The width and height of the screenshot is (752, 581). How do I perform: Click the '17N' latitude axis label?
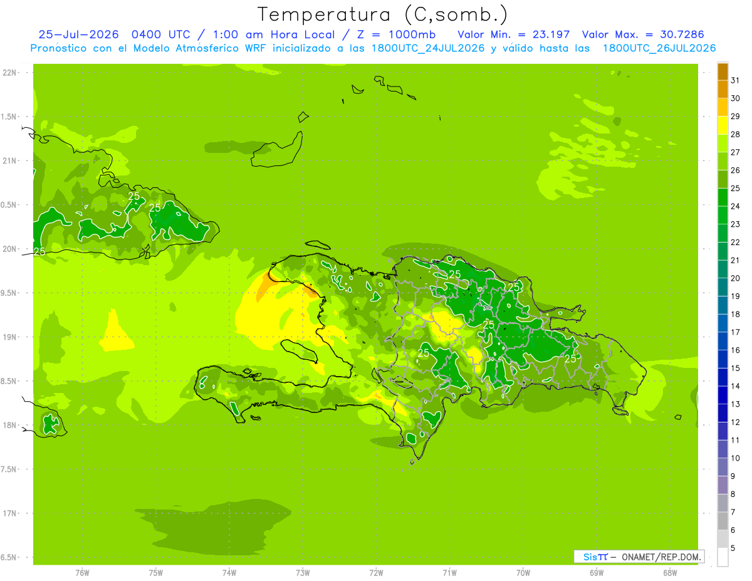click(10, 513)
